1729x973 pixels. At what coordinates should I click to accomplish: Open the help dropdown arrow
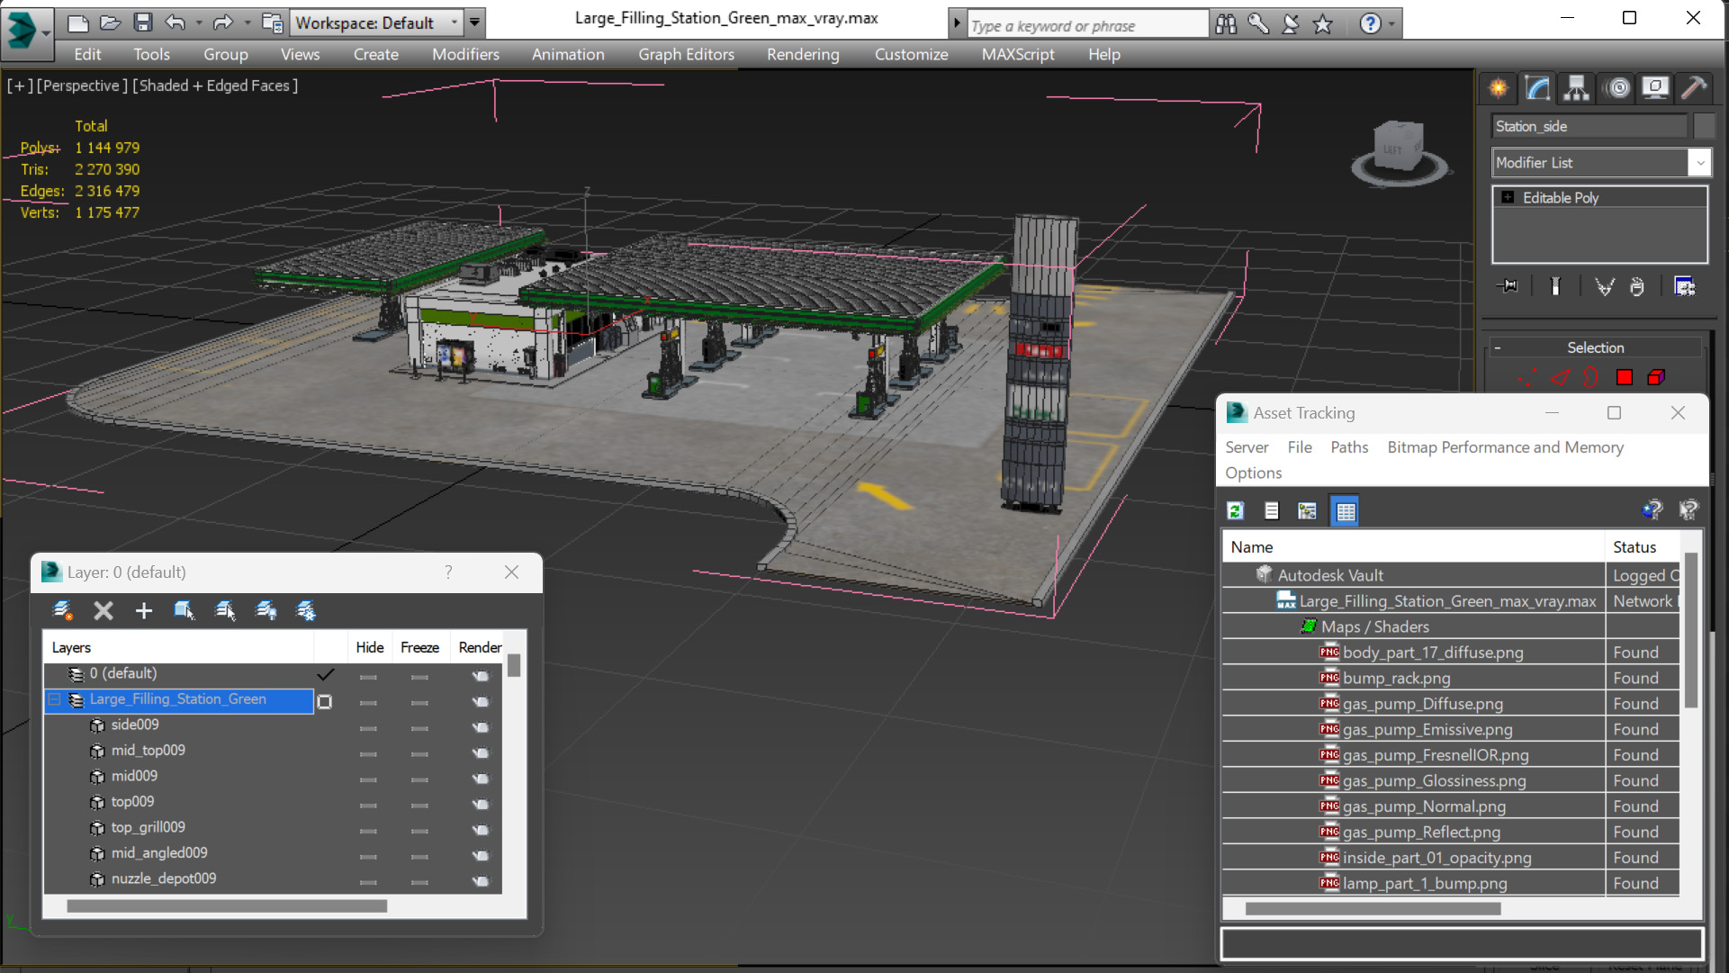[x=1391, y=24]
